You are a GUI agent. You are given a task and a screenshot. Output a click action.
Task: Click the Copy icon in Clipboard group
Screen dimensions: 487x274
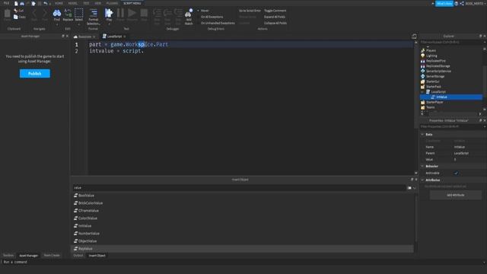[16, 17]
